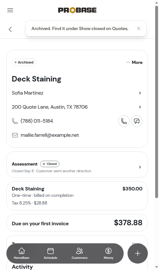Click the total $378.88 amount
The height and width of the screenshot is (270, 159).
click(x=128, y=223)
